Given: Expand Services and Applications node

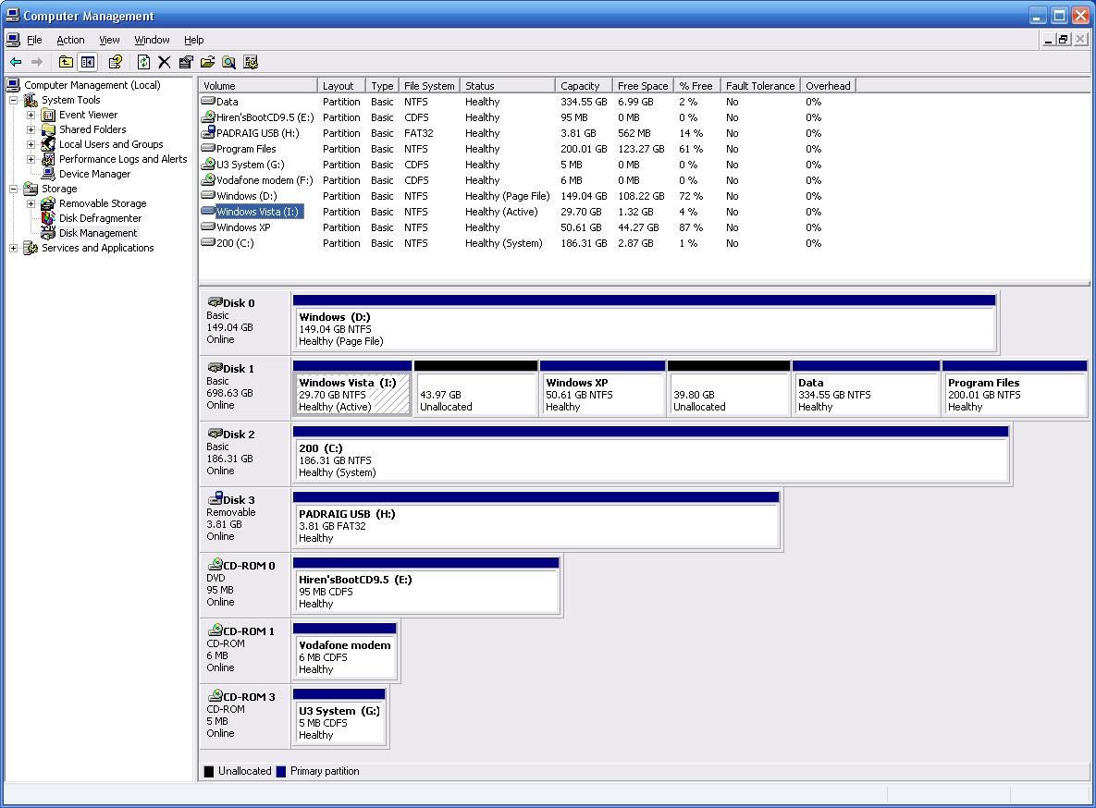Looking at the screenshot, I should tap(13, 248).
